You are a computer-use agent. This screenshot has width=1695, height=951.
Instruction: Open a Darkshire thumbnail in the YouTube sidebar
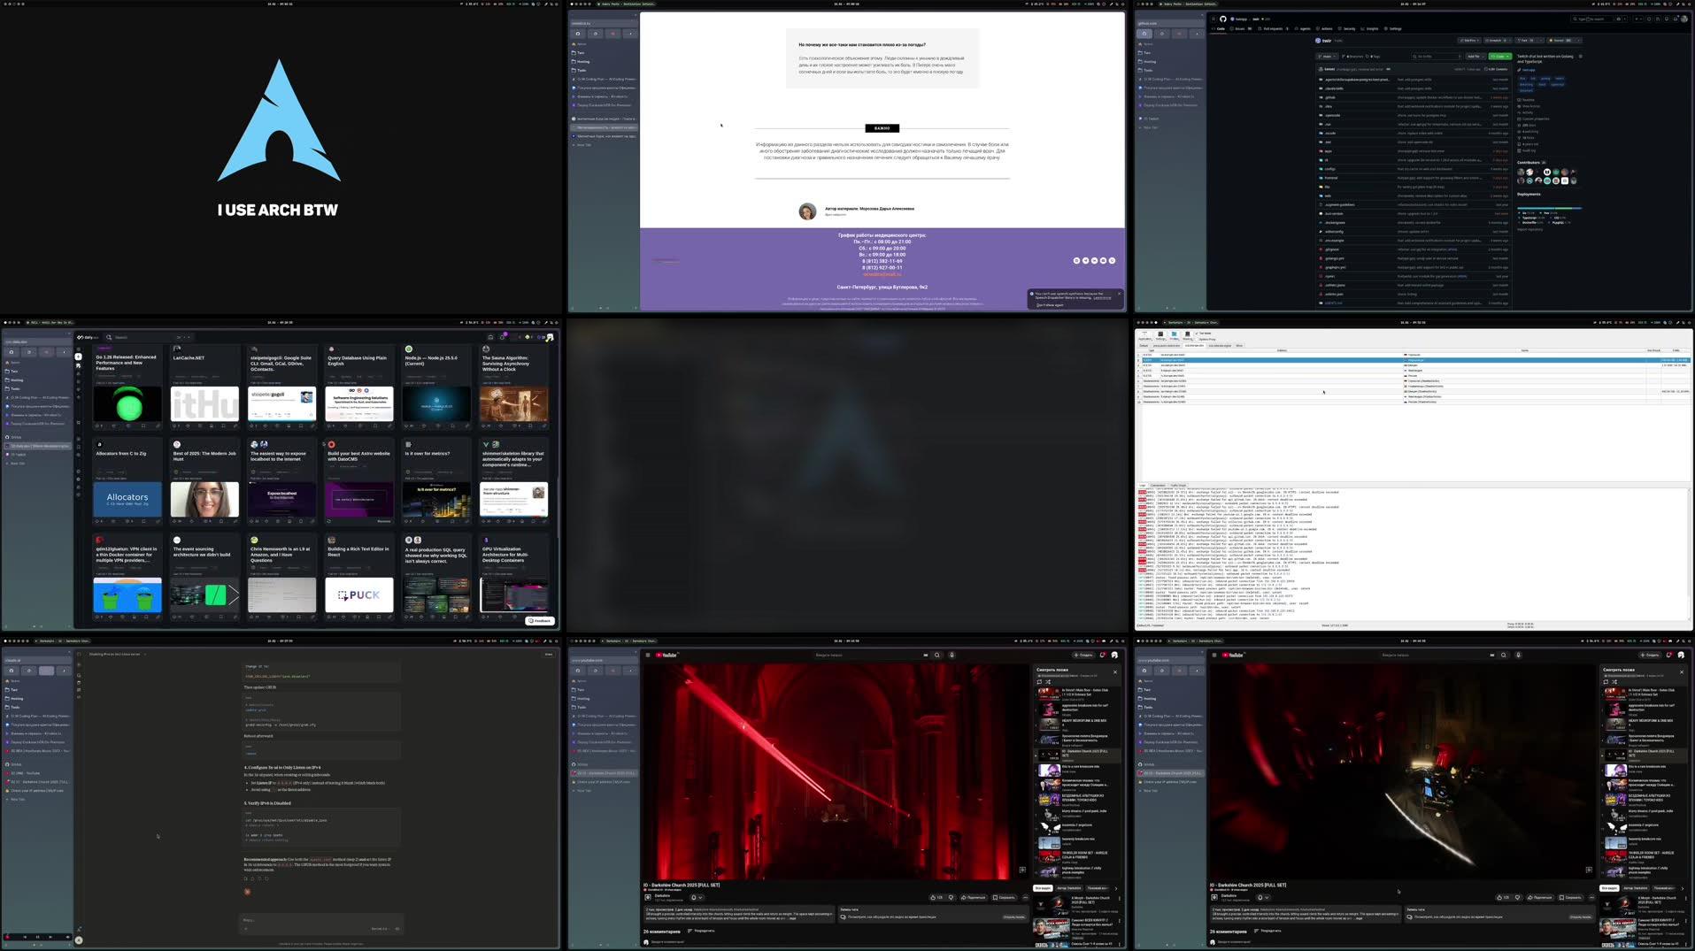pos(1052,755)
